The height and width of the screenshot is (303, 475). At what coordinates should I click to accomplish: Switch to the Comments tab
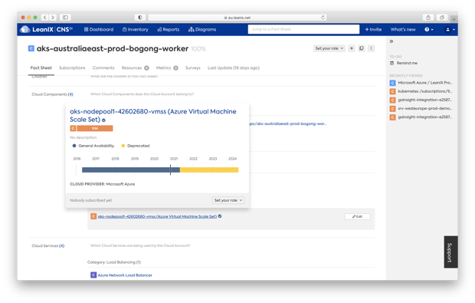tap(103, 68)
